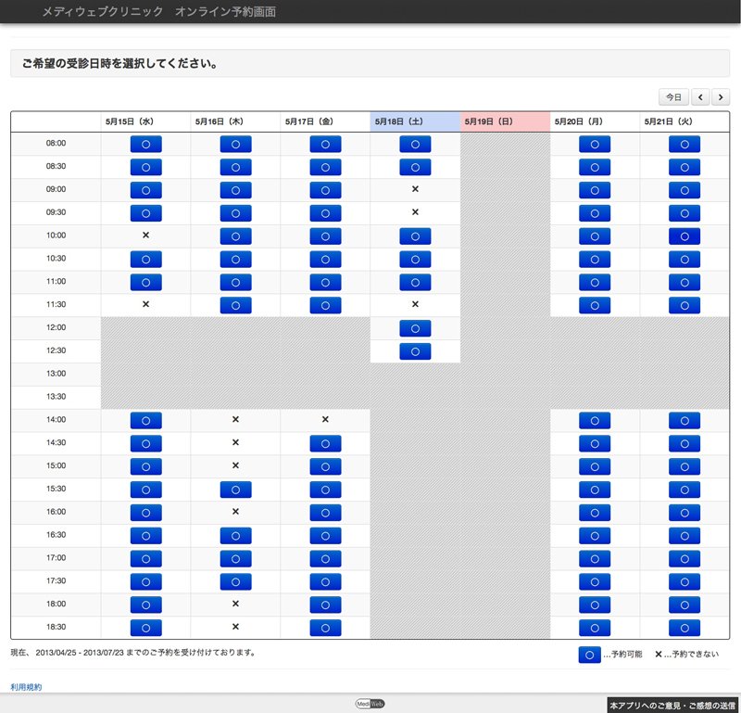Pick 12:30 on 5月18日（土）
Screen dimensions: 741x713
tap(415, 351)
